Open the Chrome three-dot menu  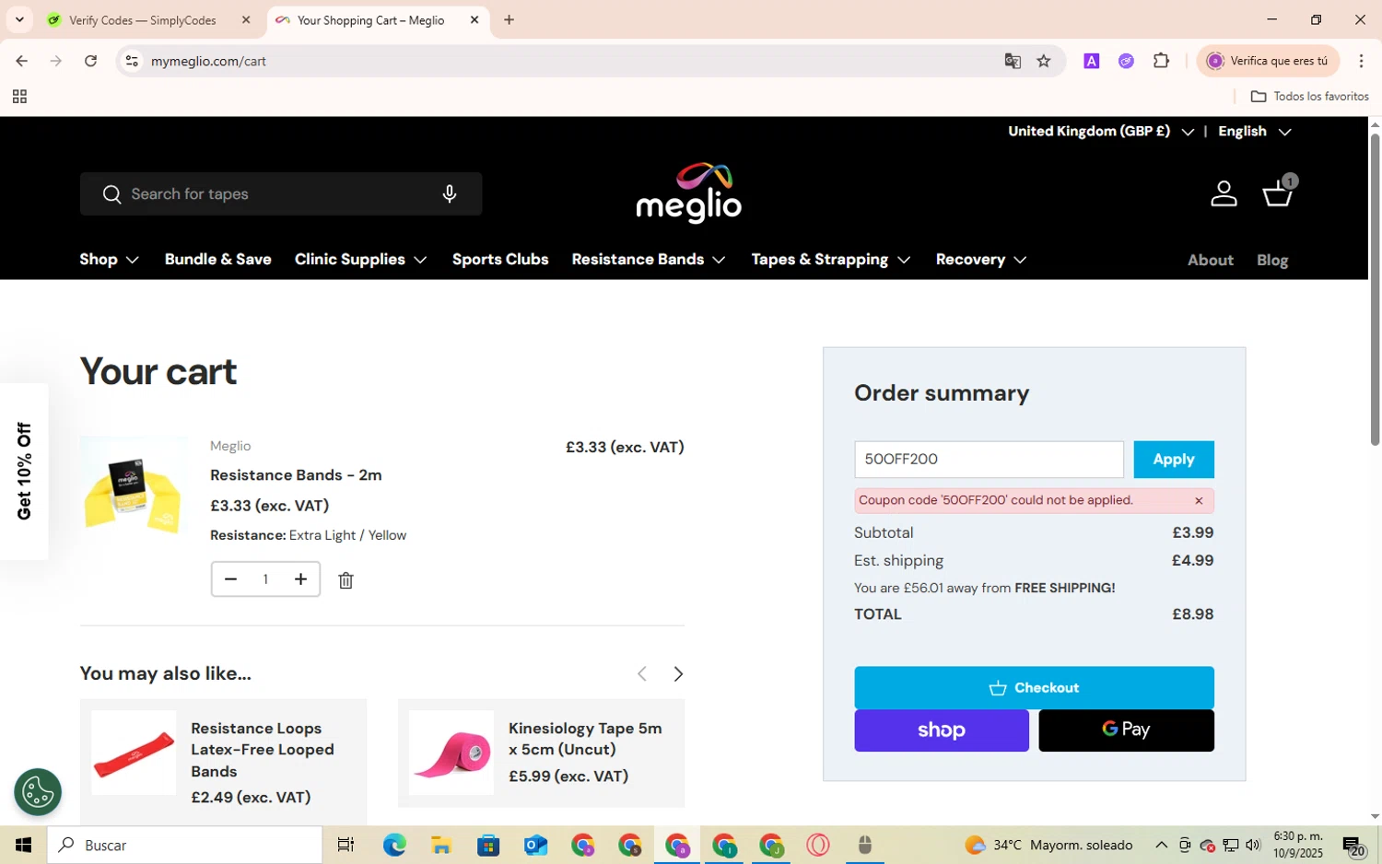point(1361,61)
